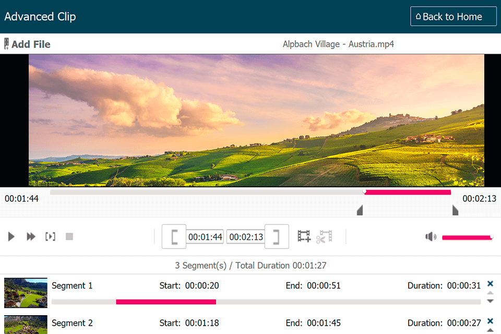The width and height of the screenshot is (501, 334).
Task: Click the speaker volume icon
Action: point(431,236)
